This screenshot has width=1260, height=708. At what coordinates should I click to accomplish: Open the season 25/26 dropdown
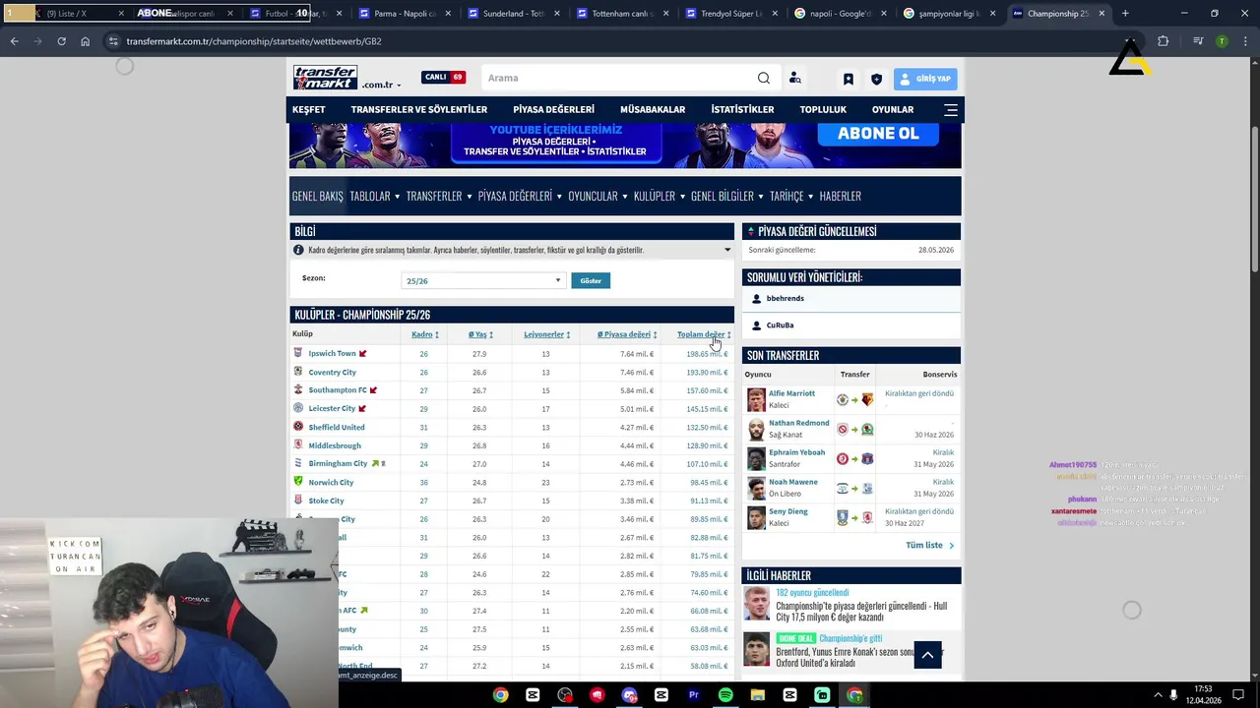pos(482,280)
